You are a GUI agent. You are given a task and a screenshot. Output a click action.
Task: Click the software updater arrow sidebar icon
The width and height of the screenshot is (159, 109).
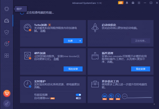pos(7,44)
